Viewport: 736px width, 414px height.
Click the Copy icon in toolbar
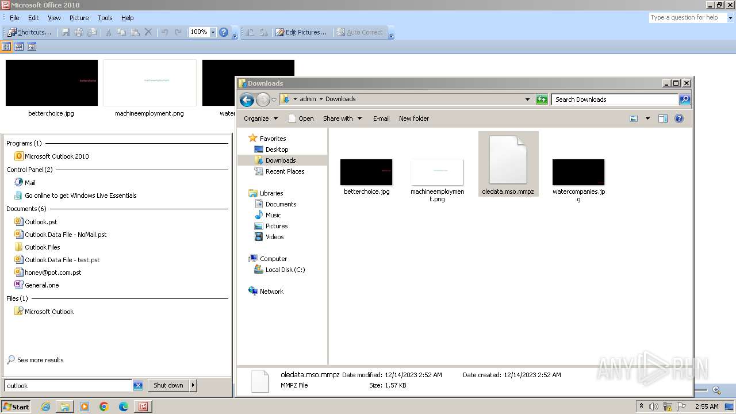[x=121, y=32]
